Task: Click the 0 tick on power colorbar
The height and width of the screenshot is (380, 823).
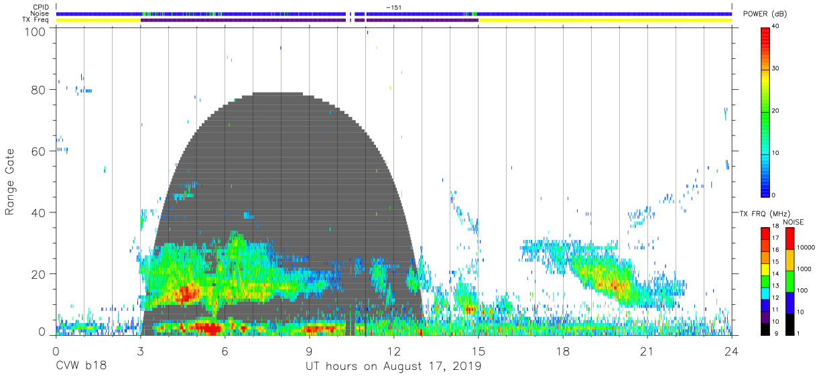Action: pyautogui.click(x=775, y=195)
